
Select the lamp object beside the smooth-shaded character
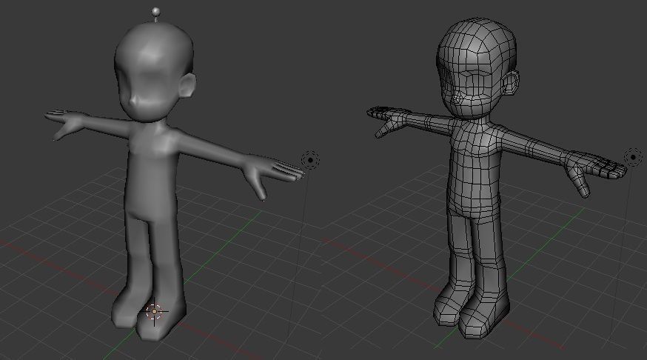(x=310, y=160)
